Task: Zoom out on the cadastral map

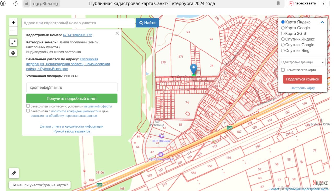Action: (x=14, y=31)
